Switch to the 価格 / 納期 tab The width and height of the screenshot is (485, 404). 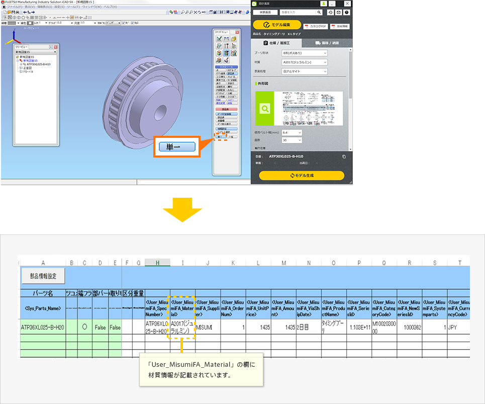[x=326, y=43]
